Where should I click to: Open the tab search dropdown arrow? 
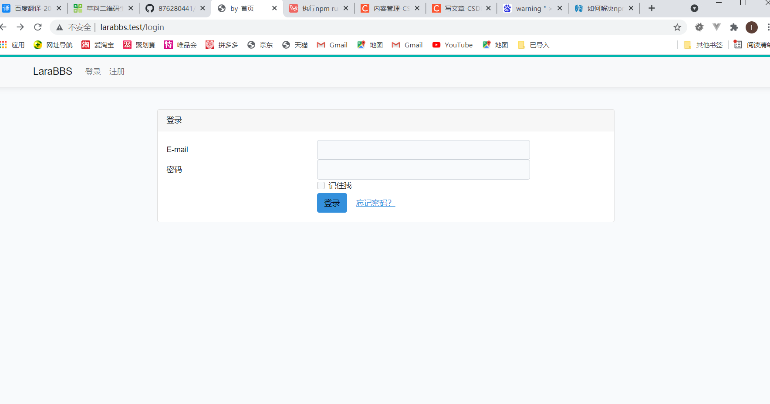694,8
